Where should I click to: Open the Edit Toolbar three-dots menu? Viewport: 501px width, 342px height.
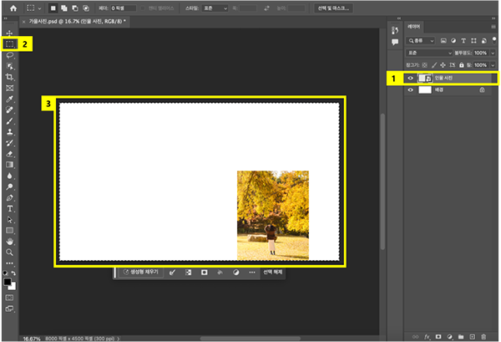tap(9, 263)
